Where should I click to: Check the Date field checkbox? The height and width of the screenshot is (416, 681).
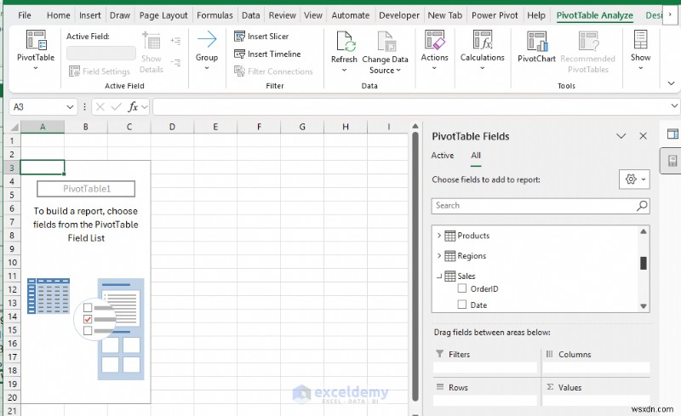pyautogui.click(x=462, y=305)
